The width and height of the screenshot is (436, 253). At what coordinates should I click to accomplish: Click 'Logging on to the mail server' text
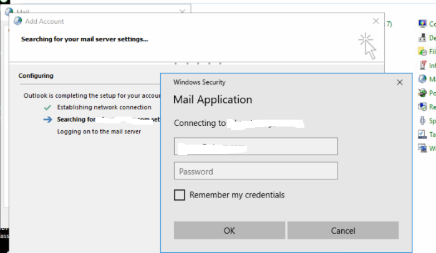click(x=99, y=131)
